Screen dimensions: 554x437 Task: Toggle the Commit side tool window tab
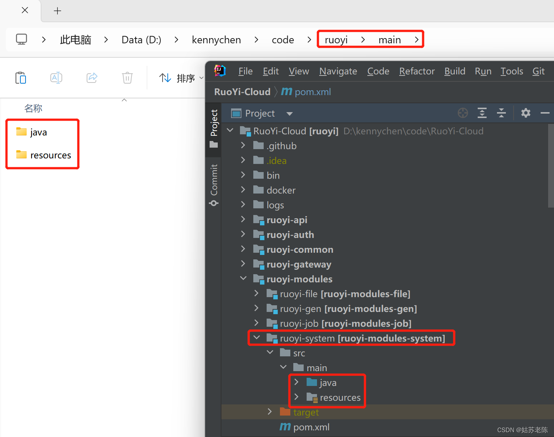click(214, 185)
